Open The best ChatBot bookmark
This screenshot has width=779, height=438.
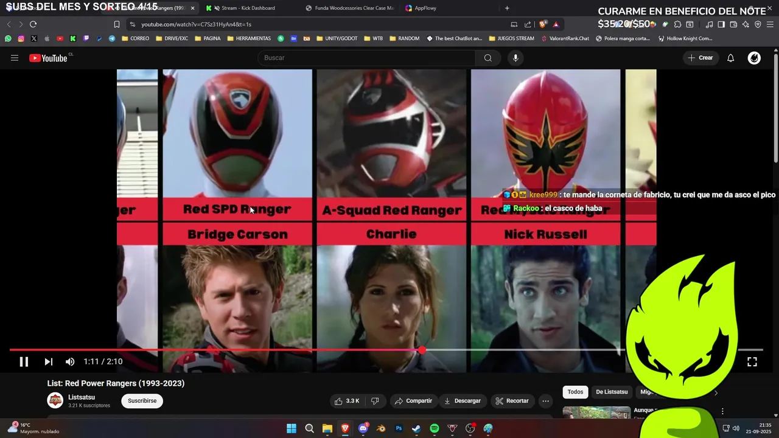(454, 38)
